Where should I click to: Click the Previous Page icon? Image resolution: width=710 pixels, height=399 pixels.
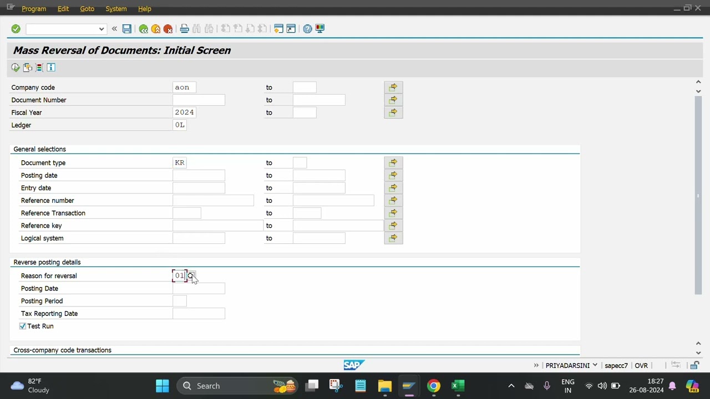point(238,29)
